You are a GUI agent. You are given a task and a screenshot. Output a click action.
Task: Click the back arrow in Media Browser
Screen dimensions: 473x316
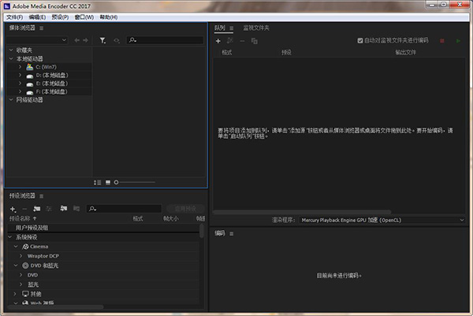click(77, 40)
